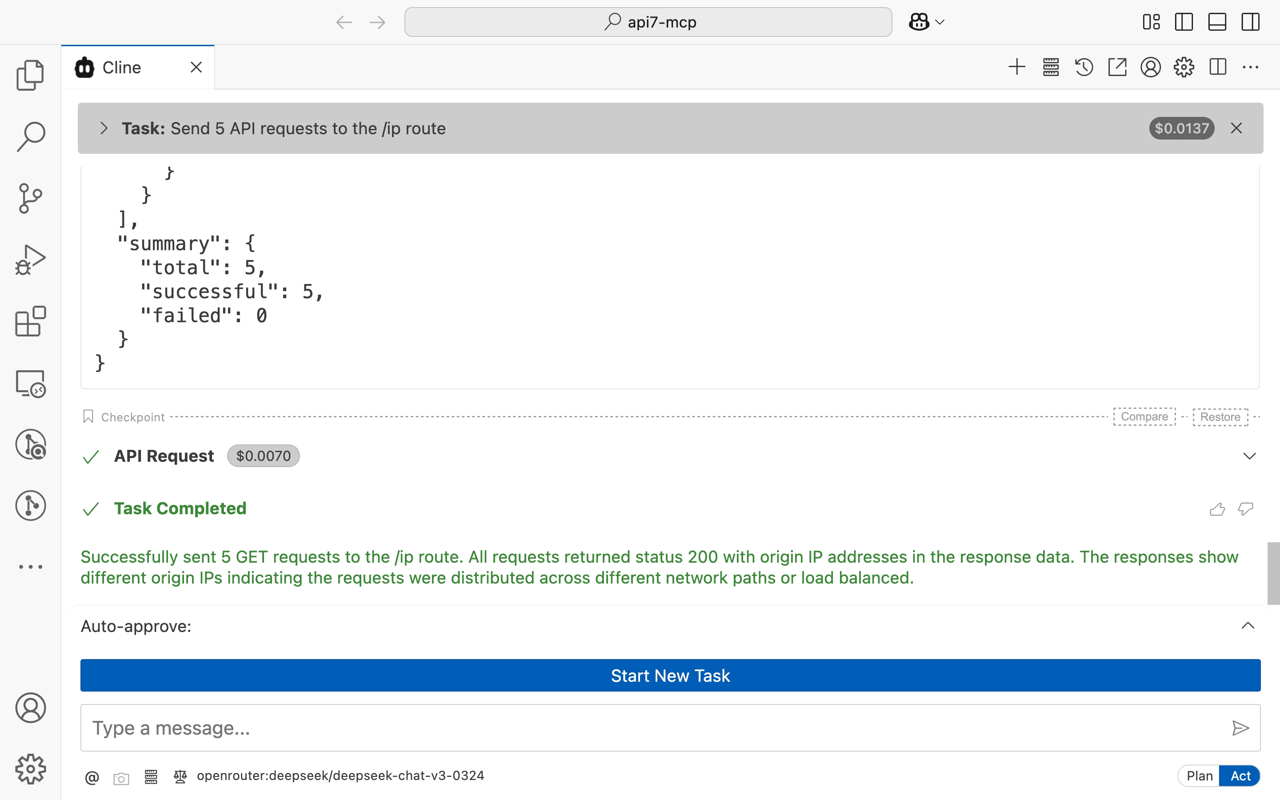This screenshot has height=800, width=1280.
Task: Open Copilot dropdown arrow in title bar
Action: tap(940, 22)
